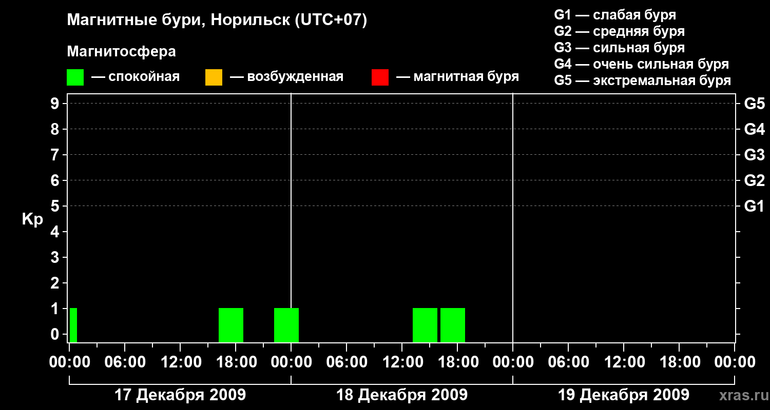Click the Kp axis value 6

tap(56, 180)
